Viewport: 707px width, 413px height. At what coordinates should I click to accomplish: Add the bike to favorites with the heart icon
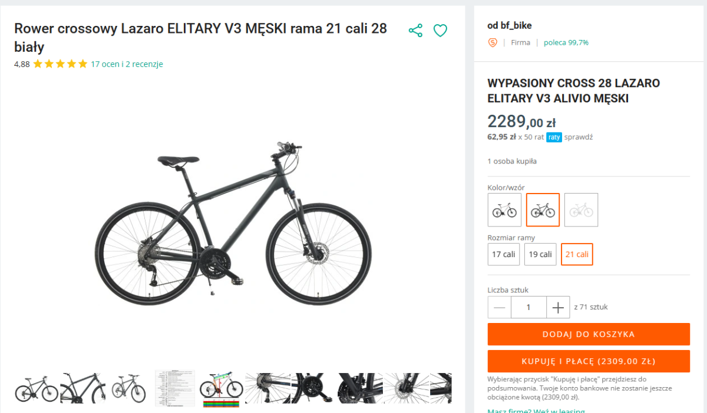click(x=440, y=31)
